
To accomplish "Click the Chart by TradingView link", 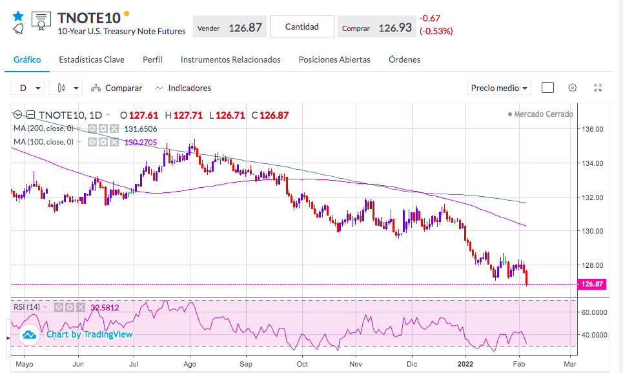I will point(89,334).
